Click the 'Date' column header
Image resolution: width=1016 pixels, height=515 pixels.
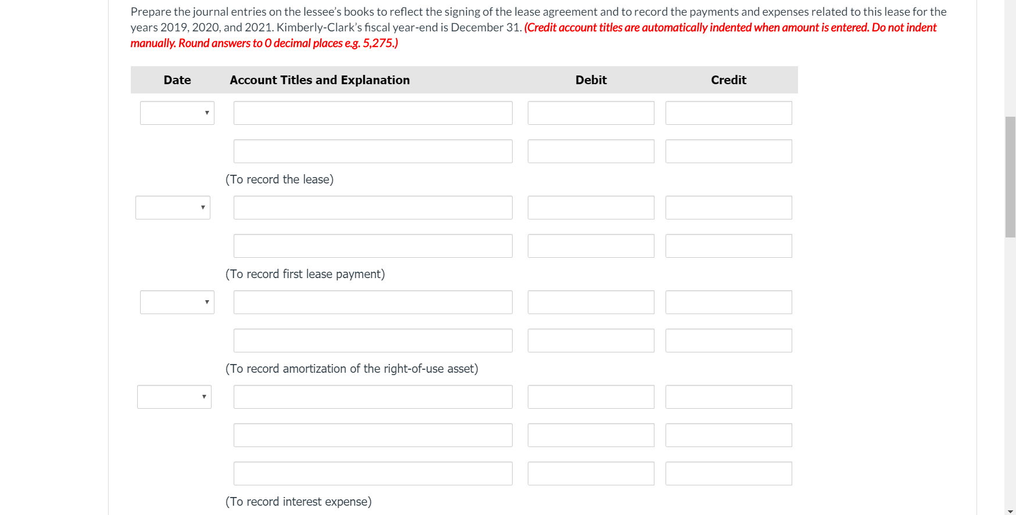click(x=177, y=80)
